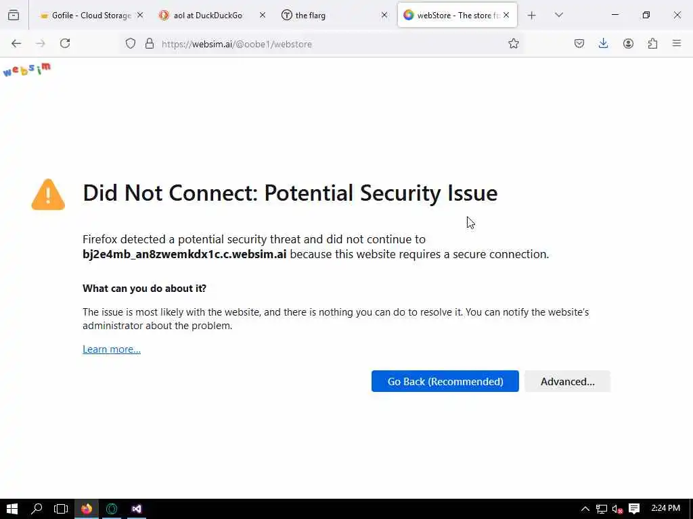Go back to the previous page

(16, 43)
